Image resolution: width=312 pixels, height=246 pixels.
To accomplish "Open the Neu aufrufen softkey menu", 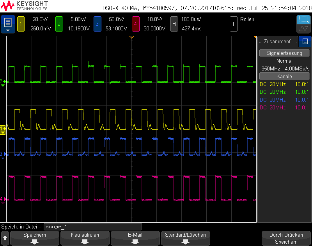I will [85, 238].
